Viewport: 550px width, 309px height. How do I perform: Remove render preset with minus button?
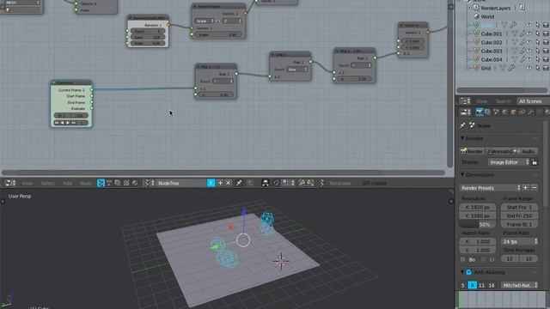pos(535,188)
